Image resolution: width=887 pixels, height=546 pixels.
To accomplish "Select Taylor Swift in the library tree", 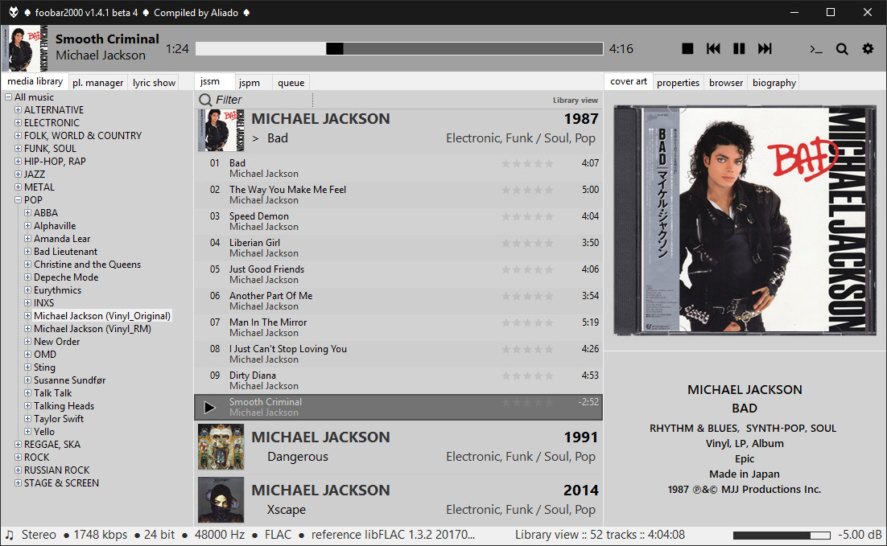I will pos(59,419).
